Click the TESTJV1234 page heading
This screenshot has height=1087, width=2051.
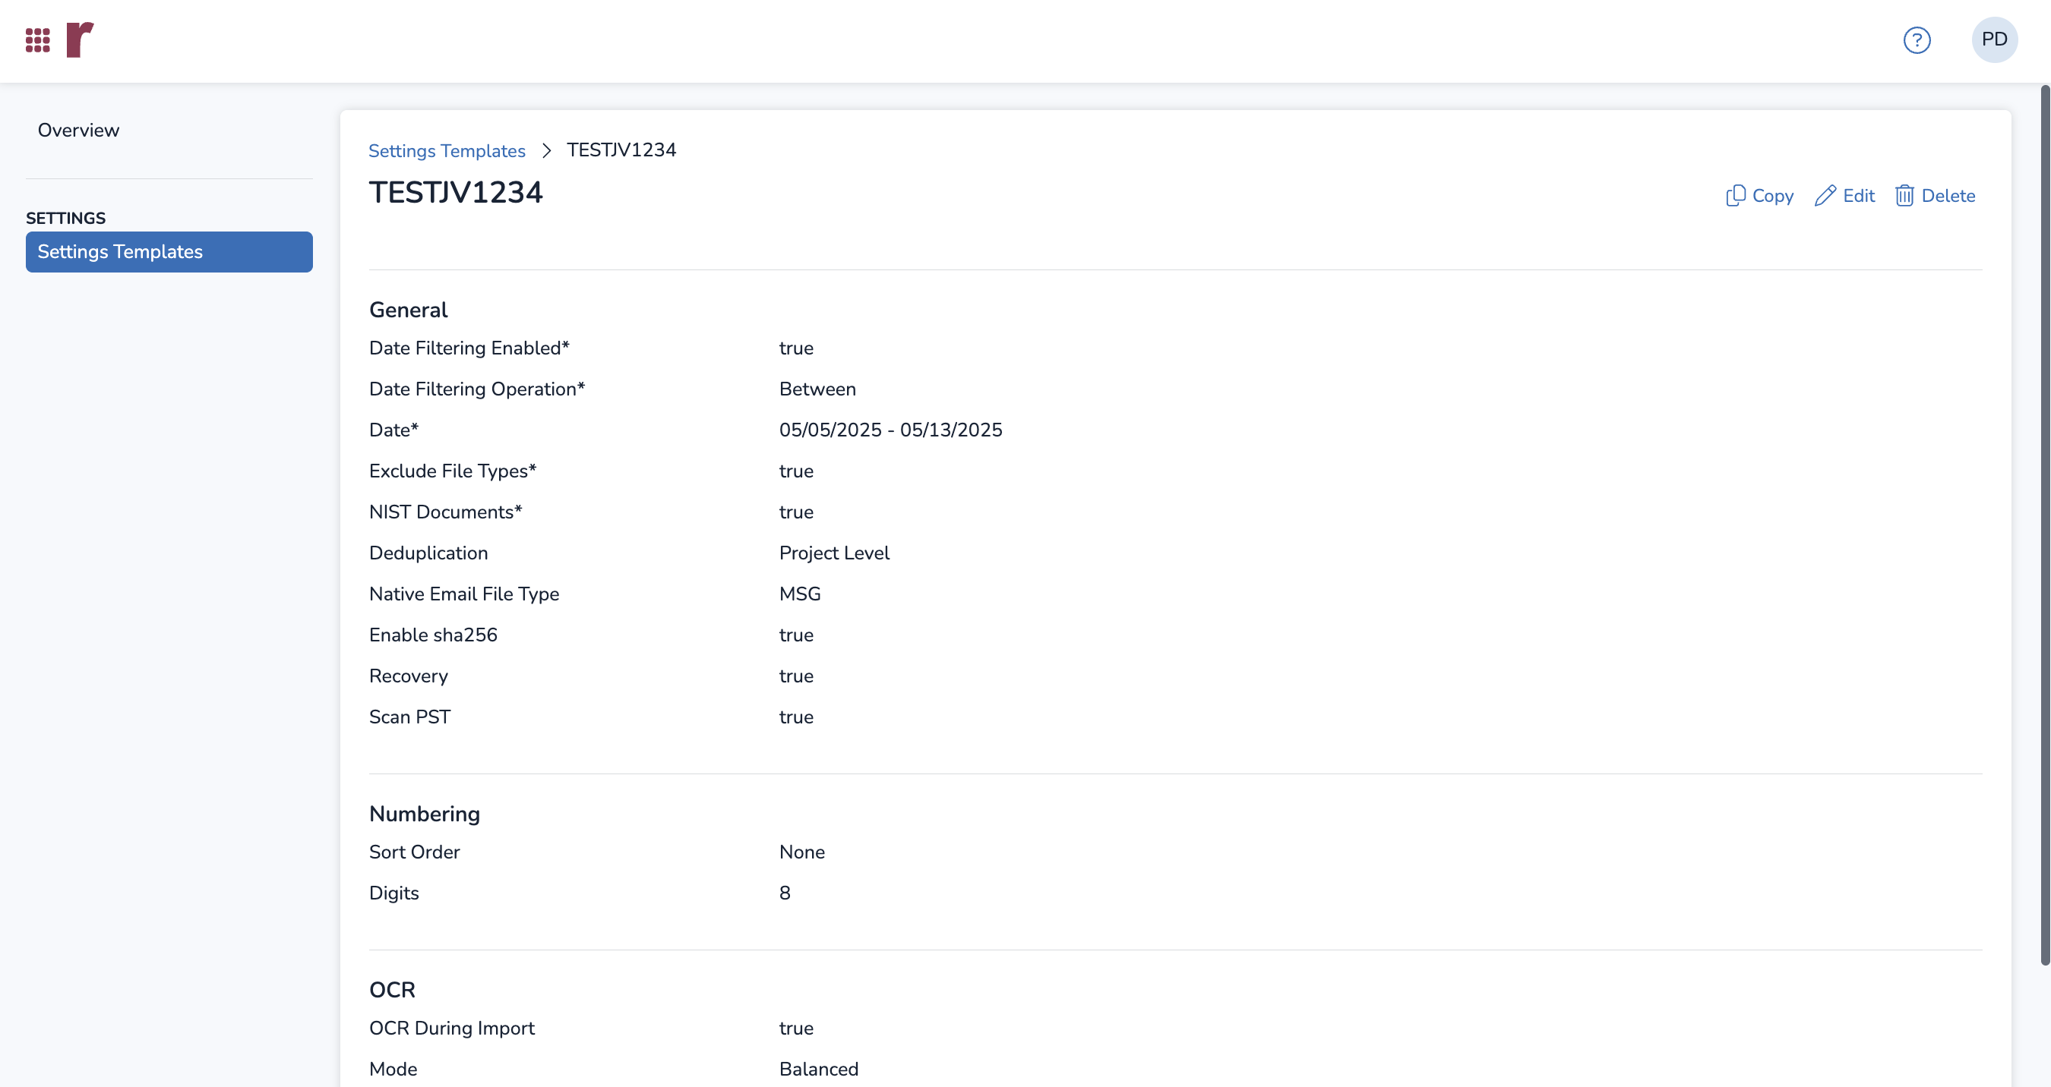click(x=456, y=193)
